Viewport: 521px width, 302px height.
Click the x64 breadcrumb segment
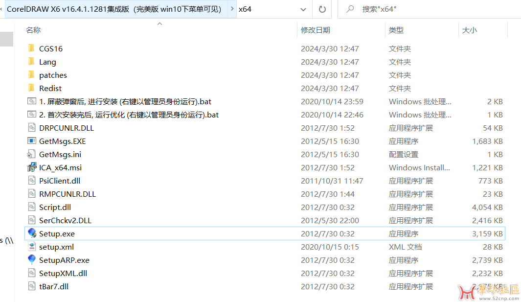pyautogui.click(x=245, y=9)
